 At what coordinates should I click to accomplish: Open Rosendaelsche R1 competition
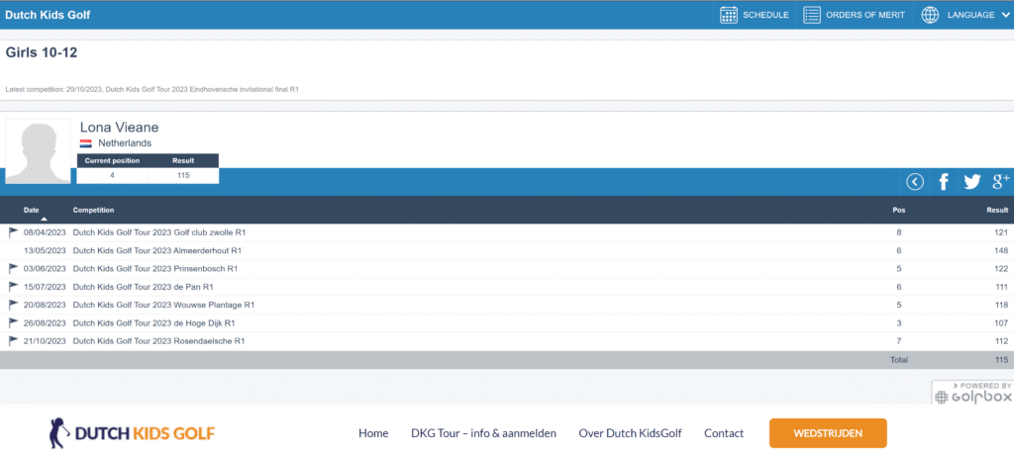click(x=158, y=341)
